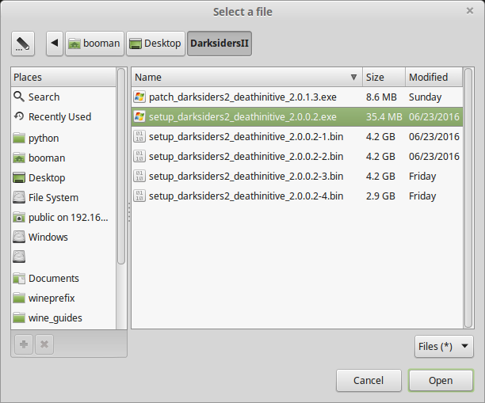Click the network share icon for public on 192.16...
Viewport: 485px width, 403px height.
19,217
